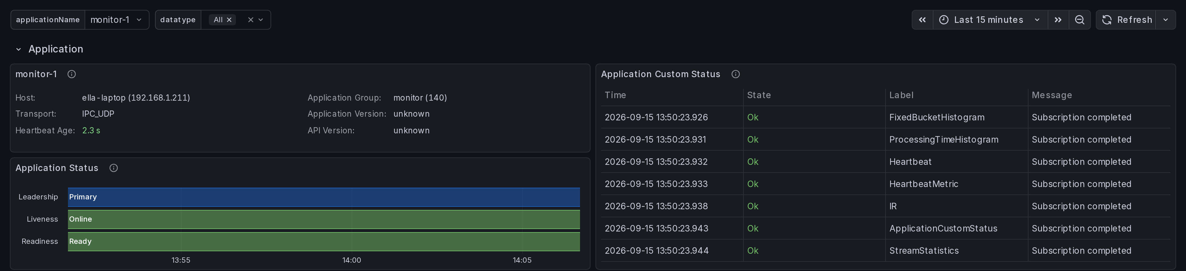1186x271 pixels.
Task: Show info for Application Custom Status panel
Action: (736, 74)
